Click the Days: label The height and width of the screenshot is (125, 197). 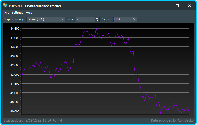pos(70,19)
